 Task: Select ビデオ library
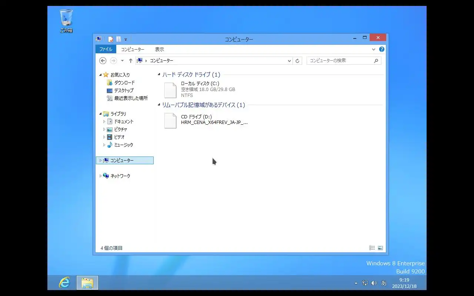tap(119, 137)
